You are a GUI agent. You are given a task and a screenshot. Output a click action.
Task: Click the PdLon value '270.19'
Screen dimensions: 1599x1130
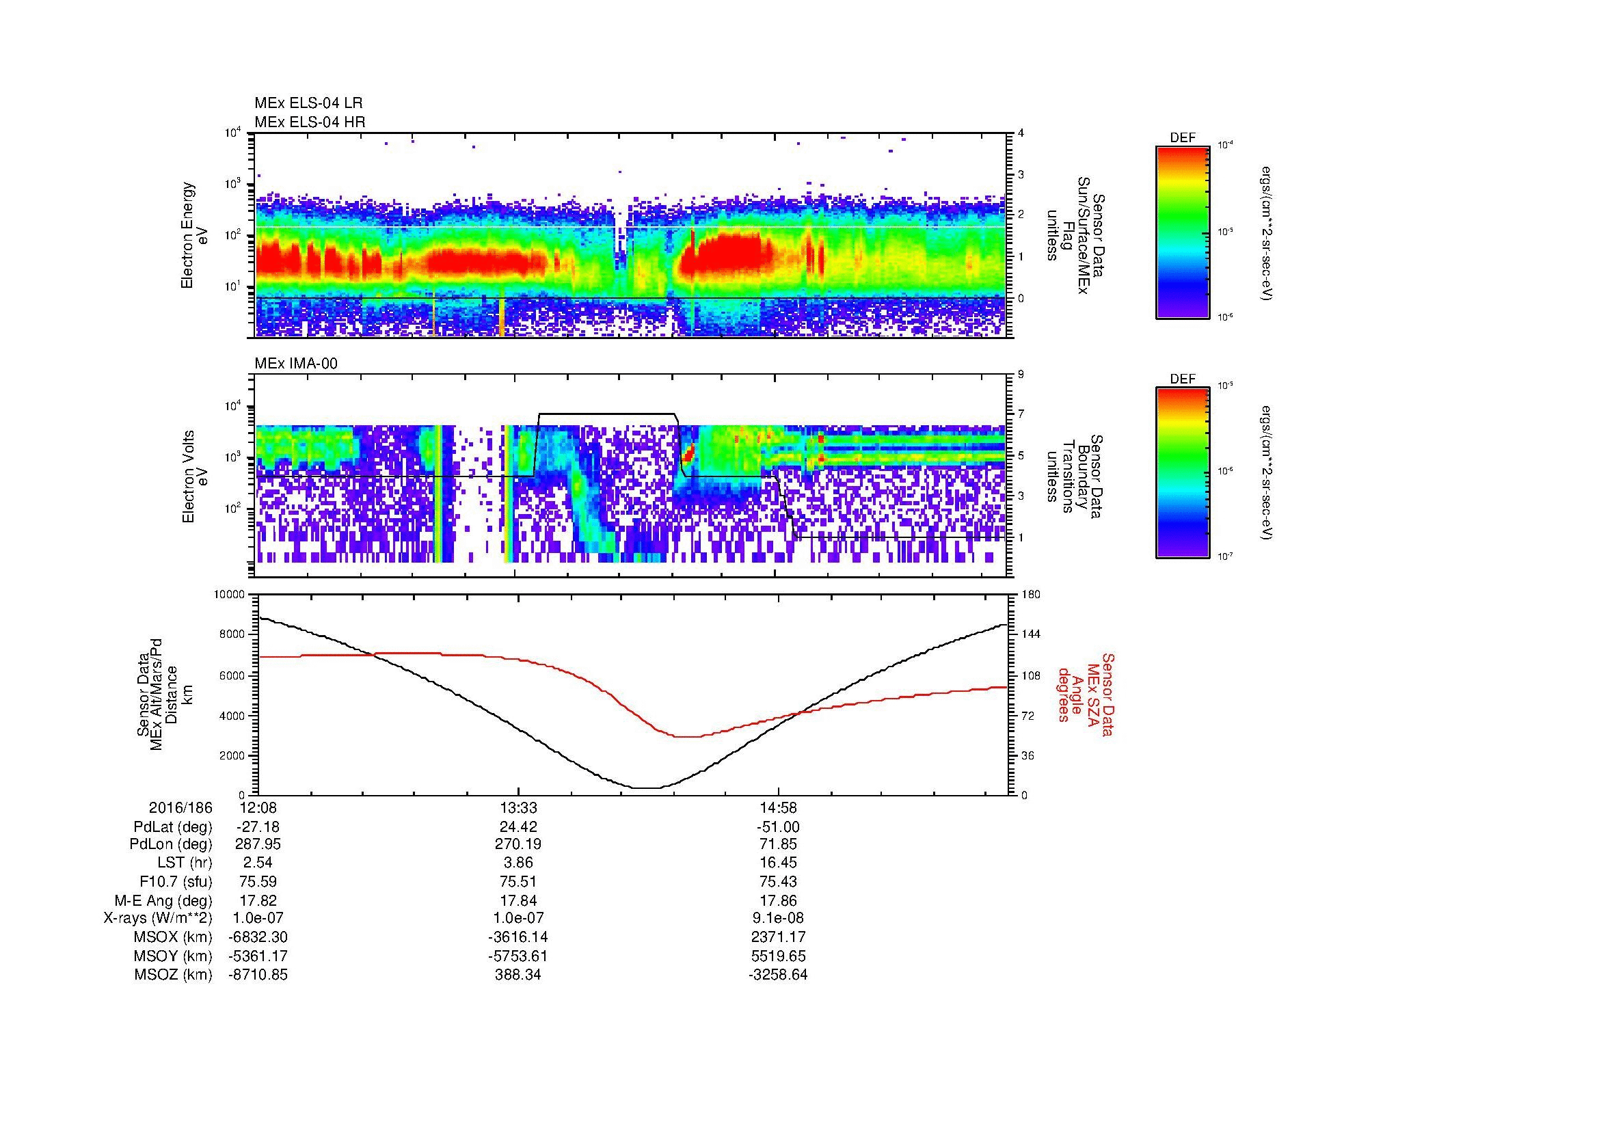point(518,844)
